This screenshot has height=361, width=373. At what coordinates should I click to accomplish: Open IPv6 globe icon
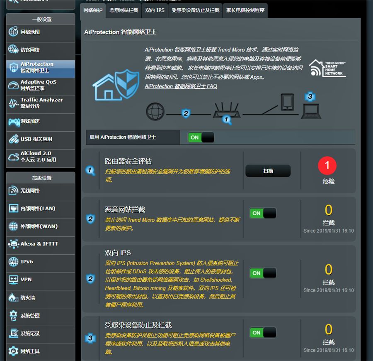coord(13,262)
